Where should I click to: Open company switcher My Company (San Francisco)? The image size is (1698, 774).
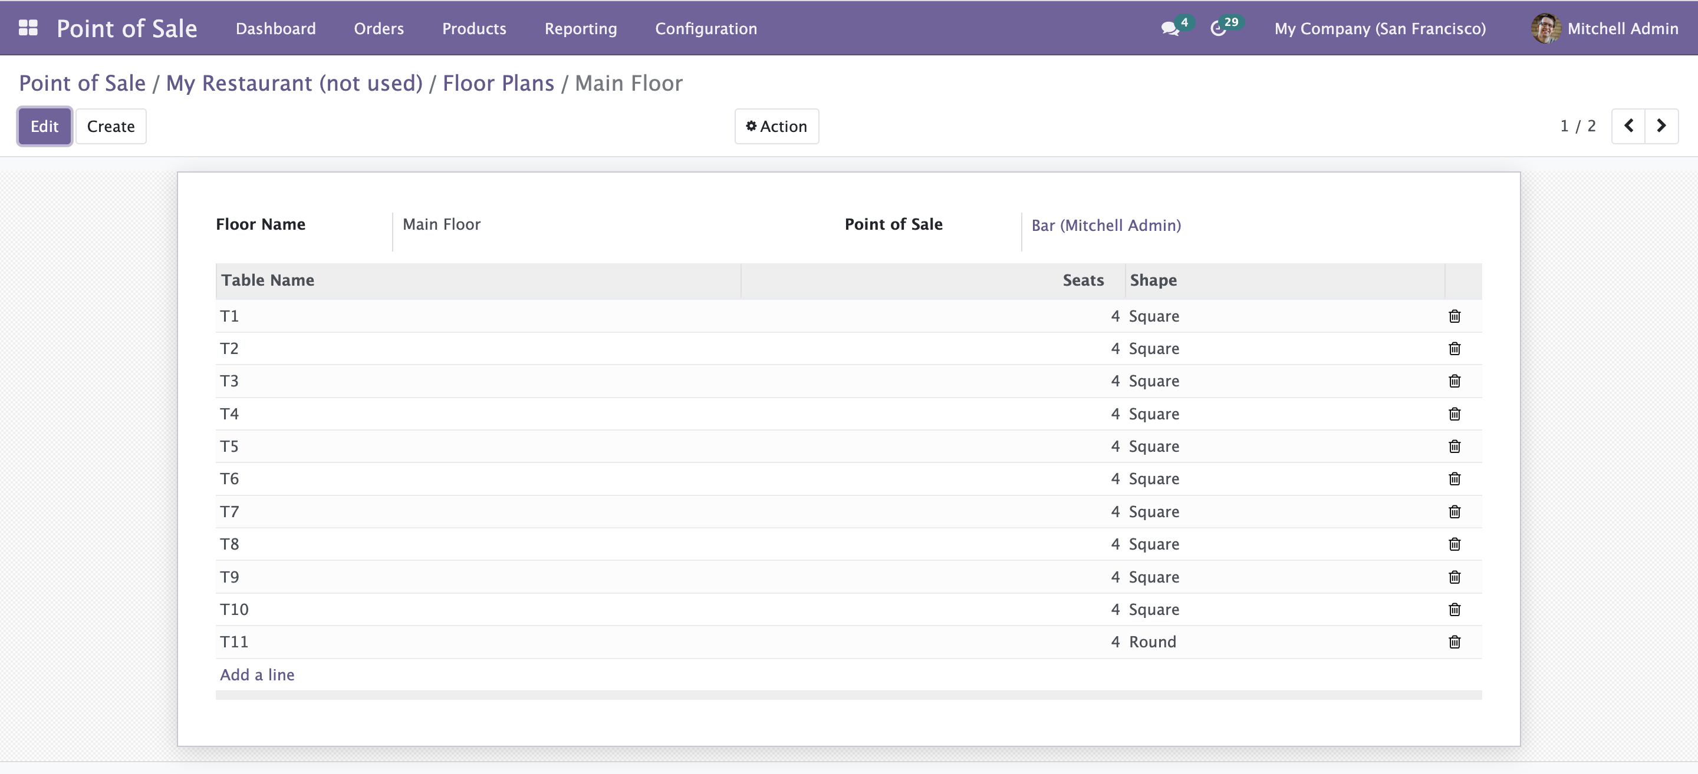coord(1380,28)
